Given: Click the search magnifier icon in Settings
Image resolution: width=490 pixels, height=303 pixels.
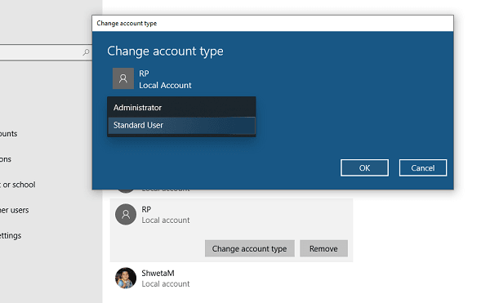Looking at the screenshot, I should tap(86, 52).
